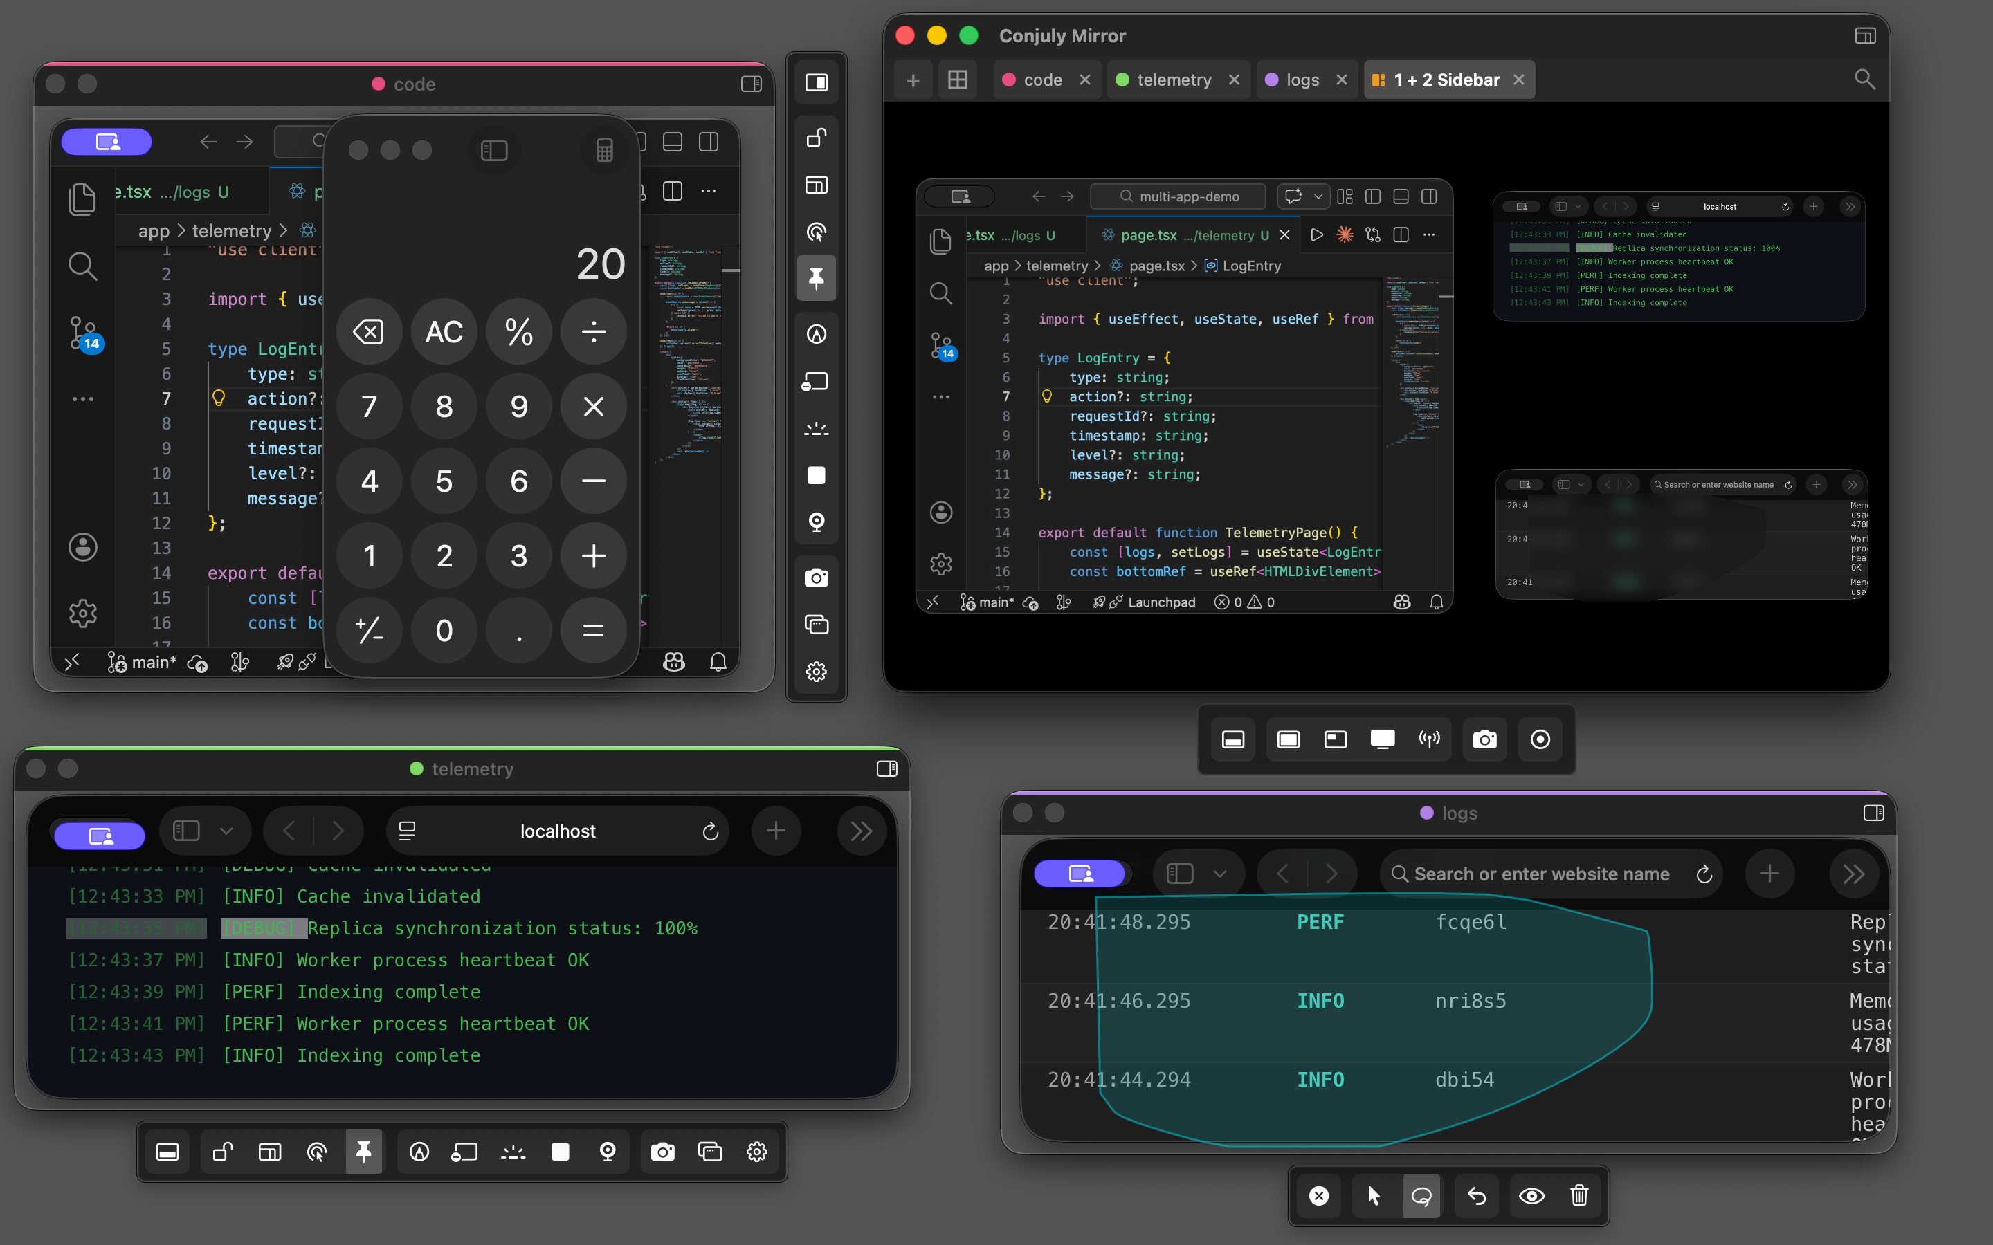Image resolution: width=1993 pixels, height=1245 pixels.
Task: Expand the double-chevron overflow in logs toolbar
Action: tap(1854, 873)
